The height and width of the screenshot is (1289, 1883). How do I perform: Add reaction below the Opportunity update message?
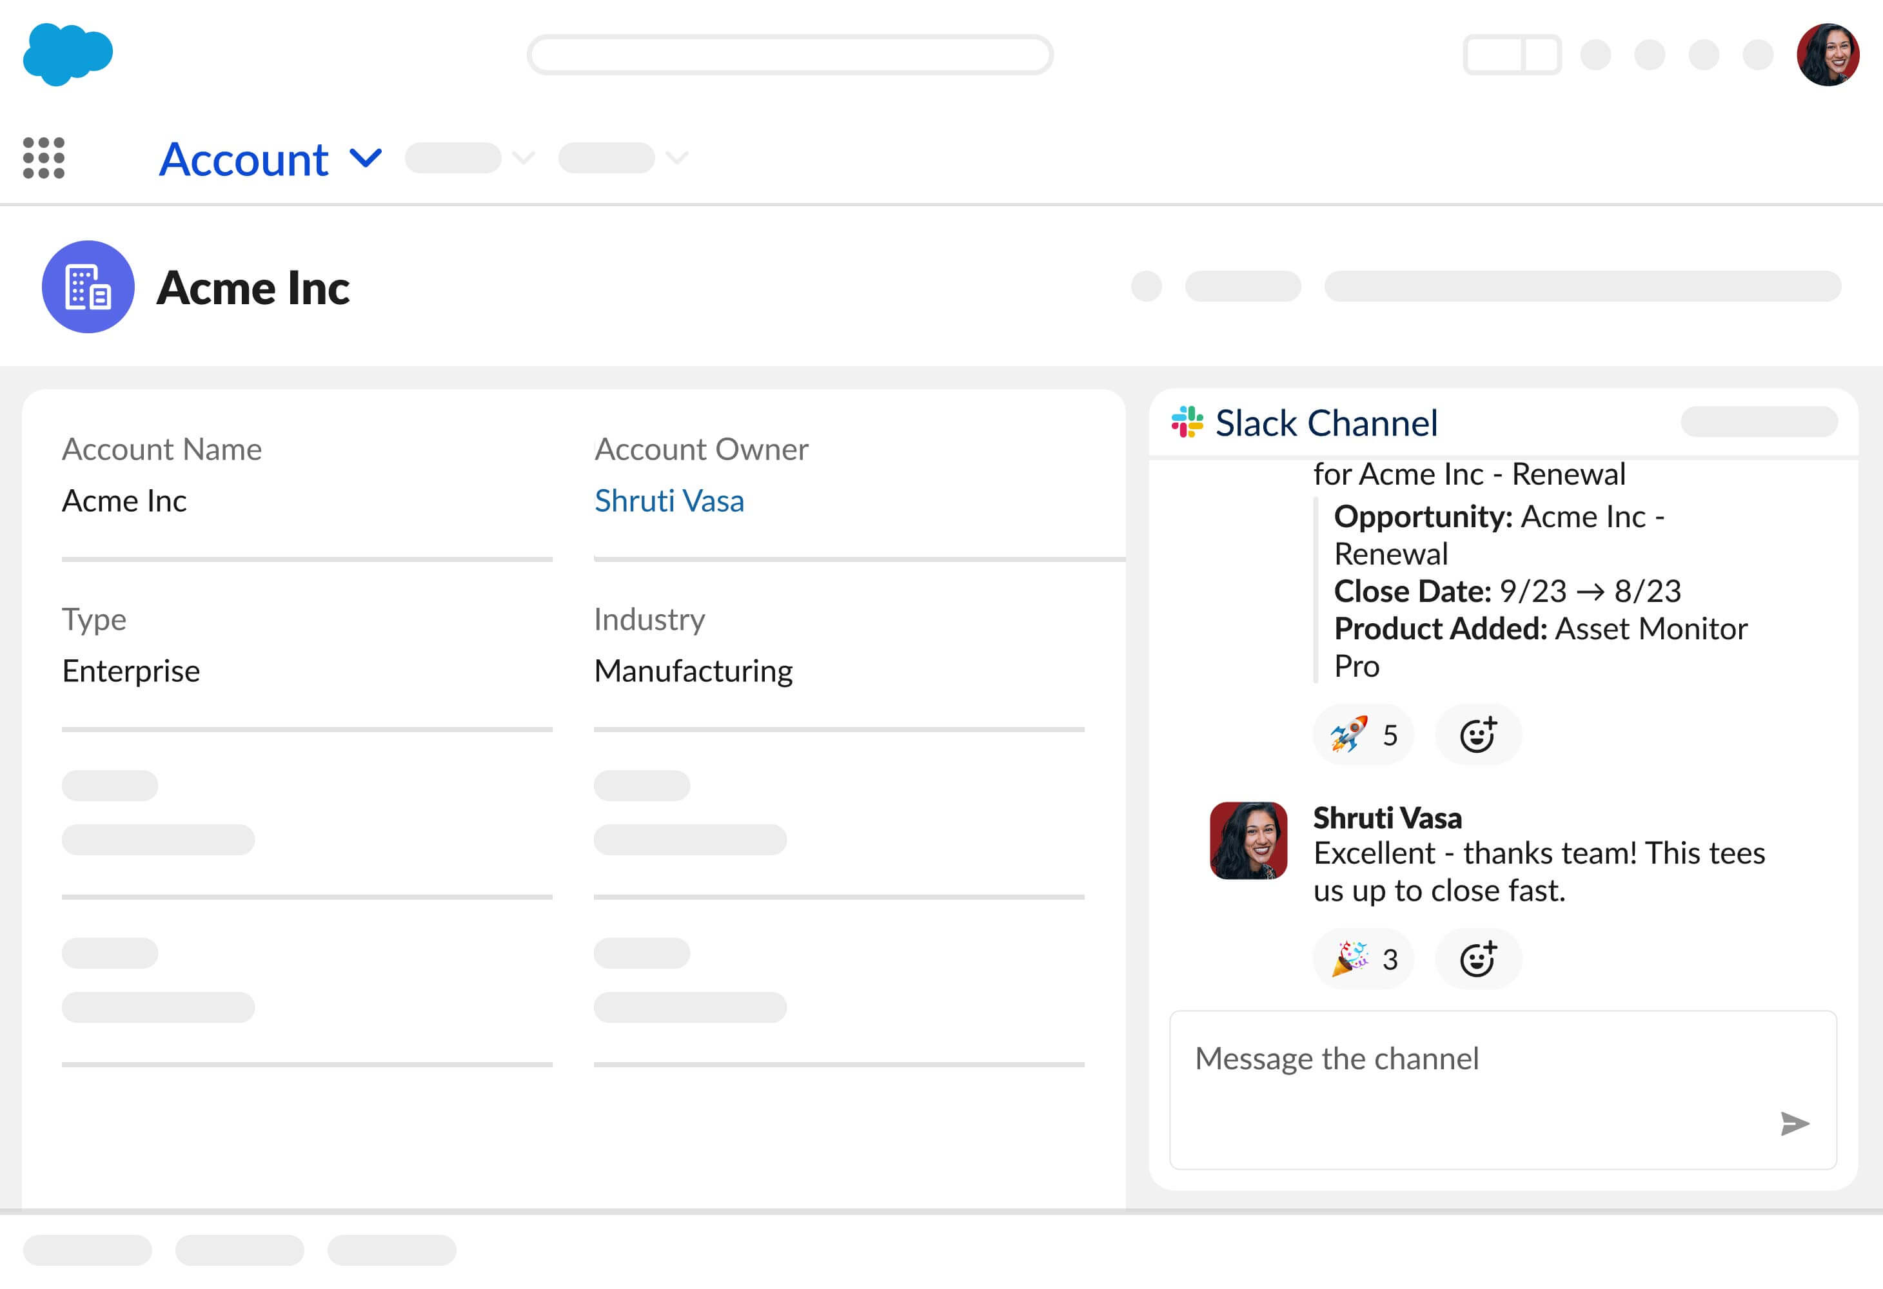(x=1478, y=735)
